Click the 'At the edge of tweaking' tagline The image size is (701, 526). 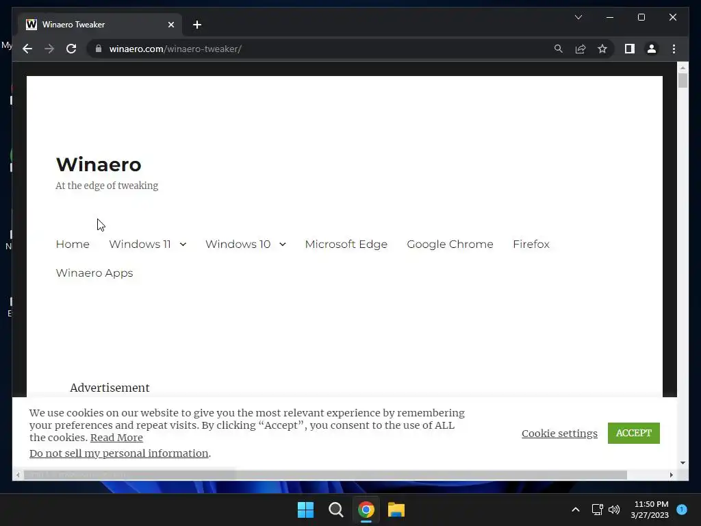coord(107,186)
